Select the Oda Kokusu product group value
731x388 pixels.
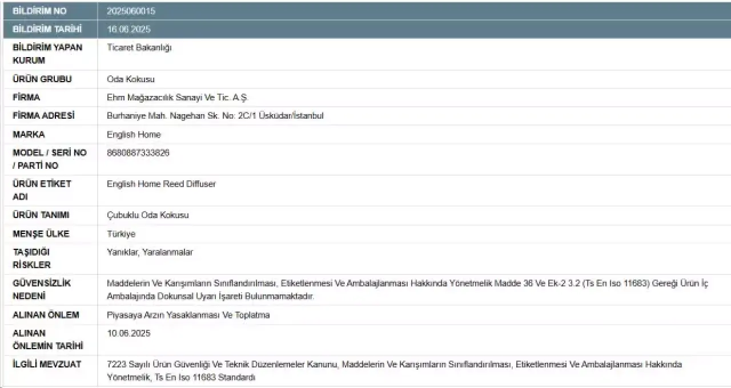(x=131, y=79)
